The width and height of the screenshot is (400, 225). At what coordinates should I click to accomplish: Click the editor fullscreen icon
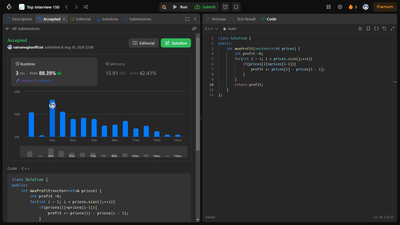[x=392, y=29]
